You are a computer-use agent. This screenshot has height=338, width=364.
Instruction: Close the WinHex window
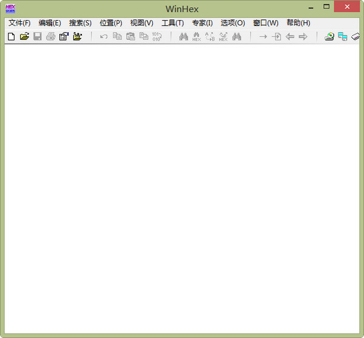pyautogui.click(x=347, y=7)
